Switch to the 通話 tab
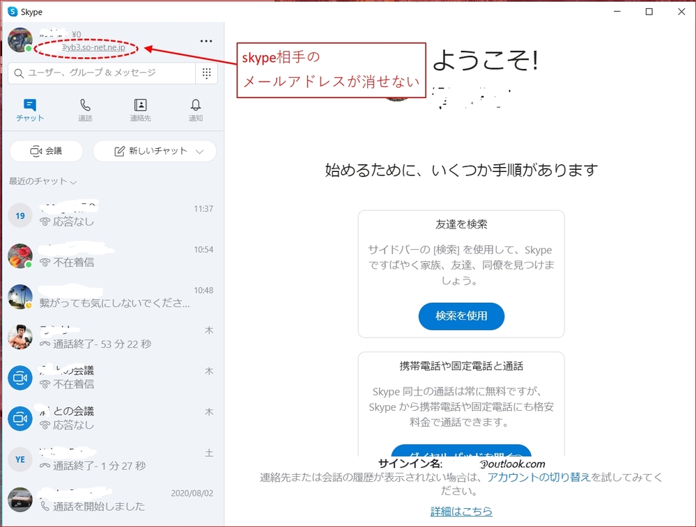 coord(85,110)
